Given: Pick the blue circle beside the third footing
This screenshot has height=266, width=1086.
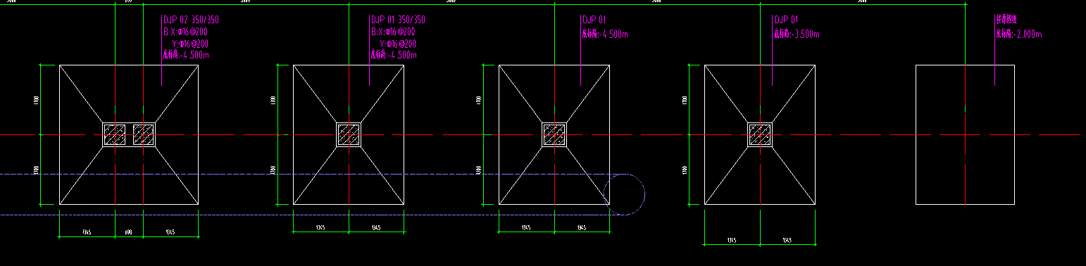Looking at the screenshot, I should 625,194.
